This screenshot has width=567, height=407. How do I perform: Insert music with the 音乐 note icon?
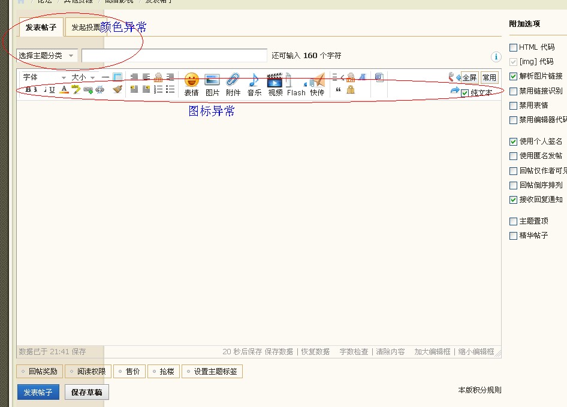coord(254,85)
